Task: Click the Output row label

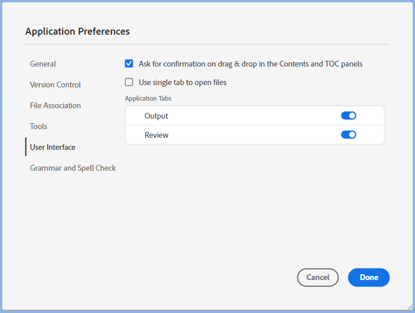Action: click(156, 116)
